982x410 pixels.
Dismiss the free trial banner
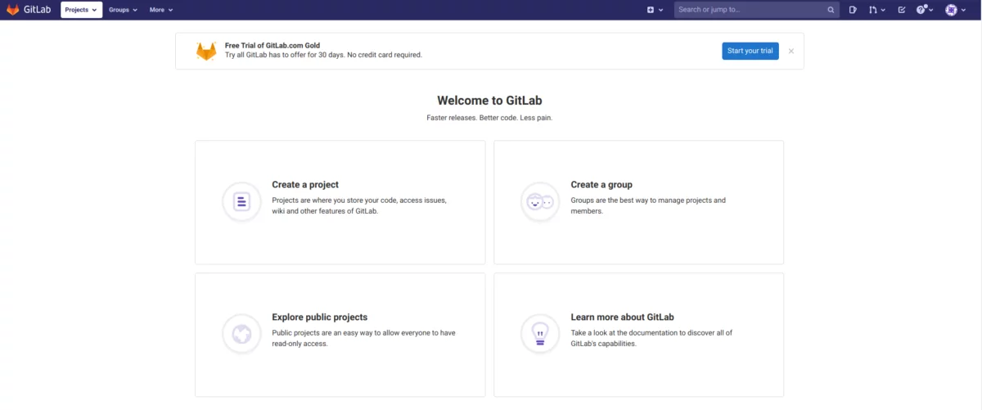[791, 51]
